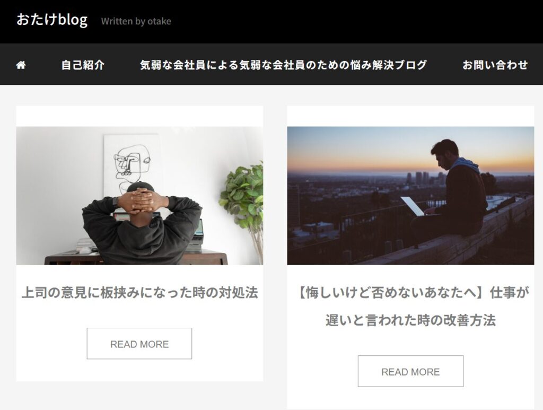Screen dimensions: 543x410
Task: Click READ MORE under 上司の意見 article
Action: pyautogui.click(x=139, y=344)
